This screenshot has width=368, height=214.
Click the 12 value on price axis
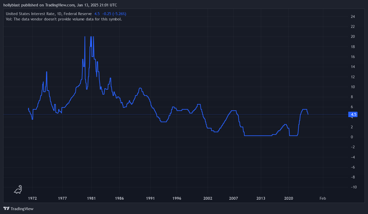coord(353,77)
